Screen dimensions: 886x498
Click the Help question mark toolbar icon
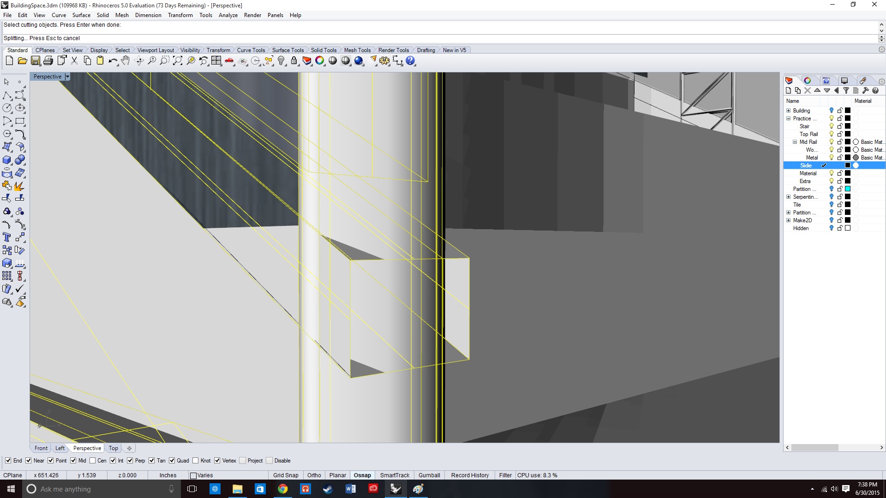click(410, 61)
